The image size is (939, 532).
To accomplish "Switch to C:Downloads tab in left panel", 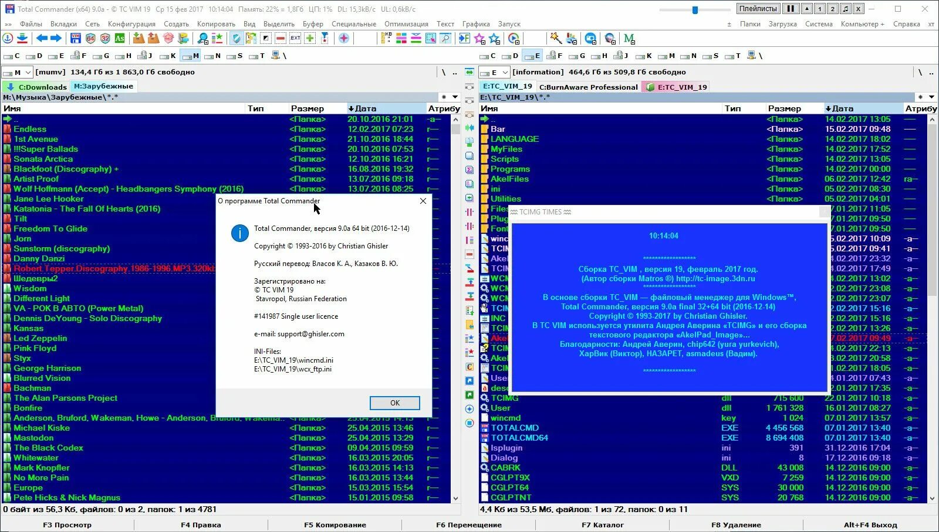I will [36, 87].
